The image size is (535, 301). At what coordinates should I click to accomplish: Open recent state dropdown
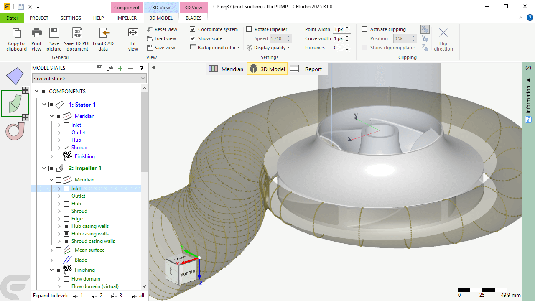pyautogui.click(x=89, y=78)
